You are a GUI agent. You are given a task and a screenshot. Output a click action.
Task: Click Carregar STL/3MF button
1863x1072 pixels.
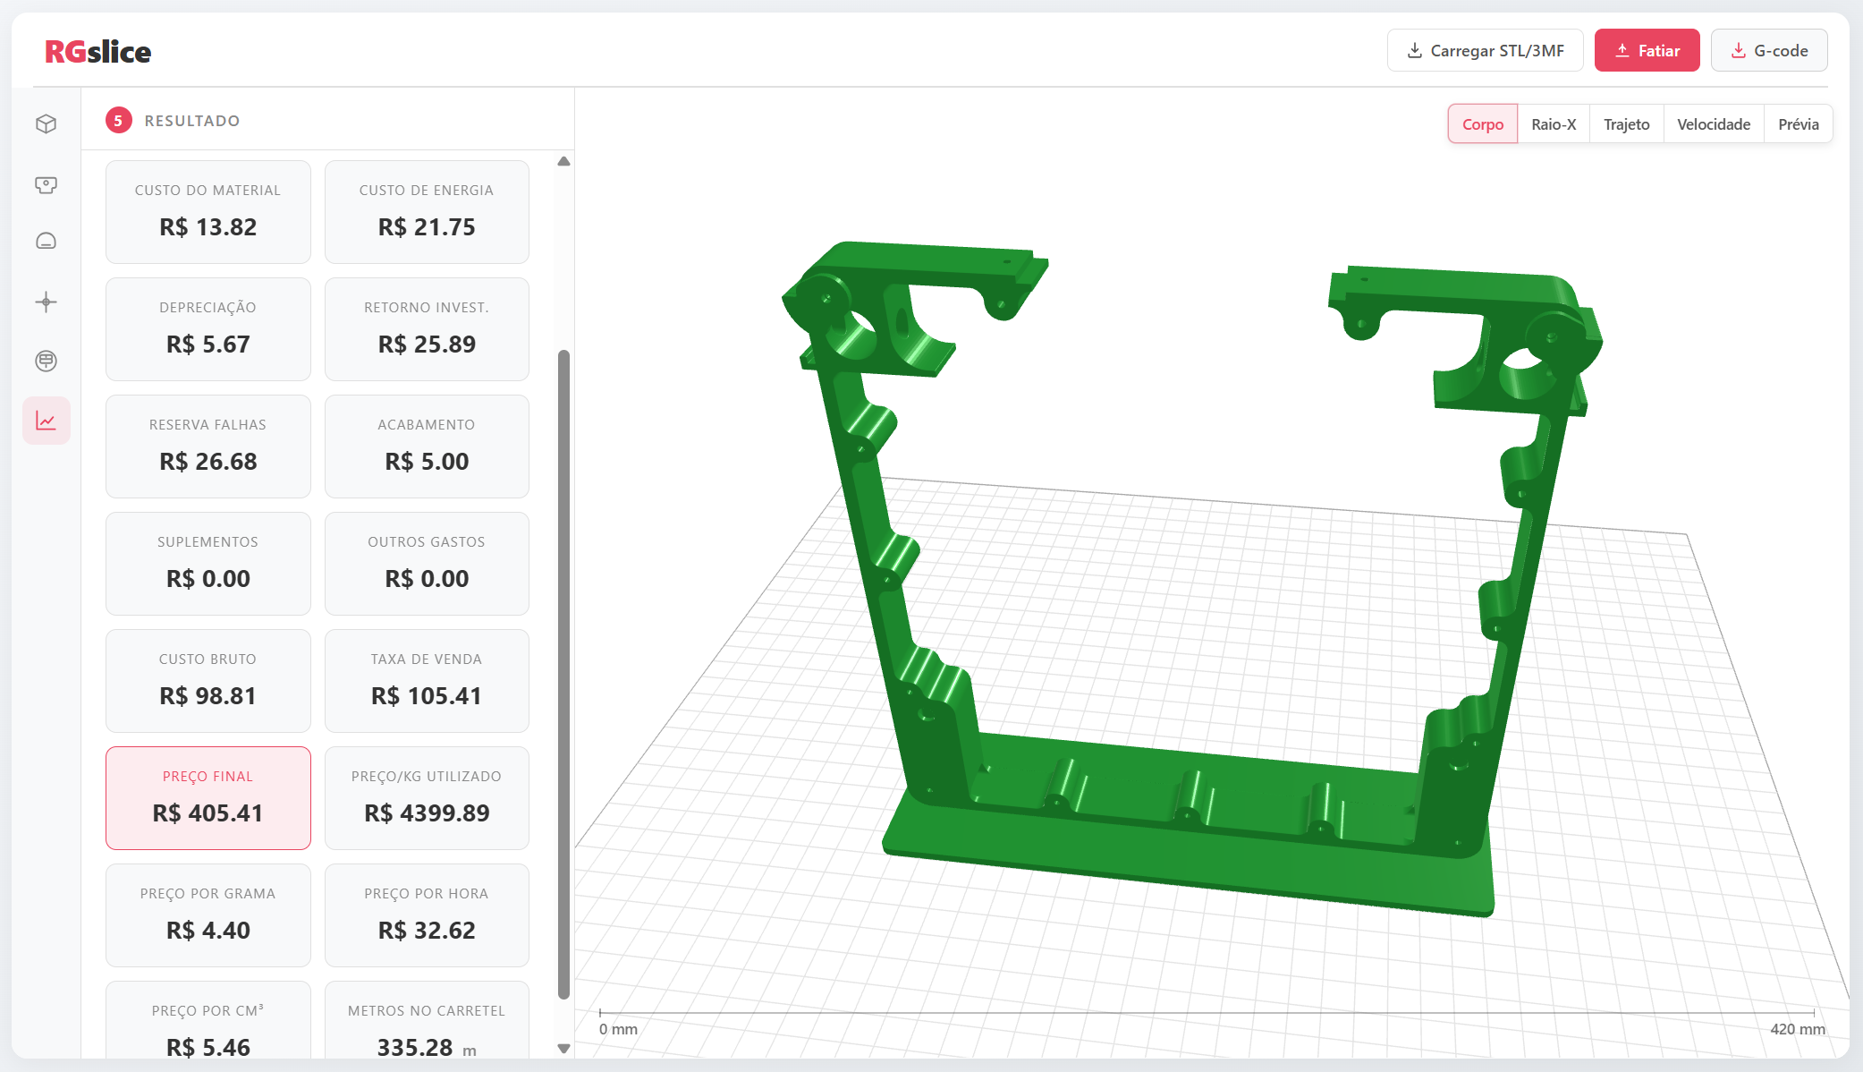(x=1485, y=50)
